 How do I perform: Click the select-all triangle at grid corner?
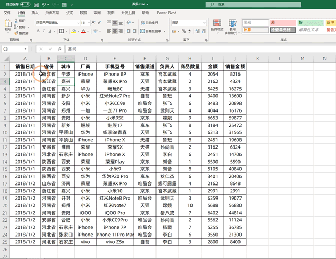pos(6,59)
